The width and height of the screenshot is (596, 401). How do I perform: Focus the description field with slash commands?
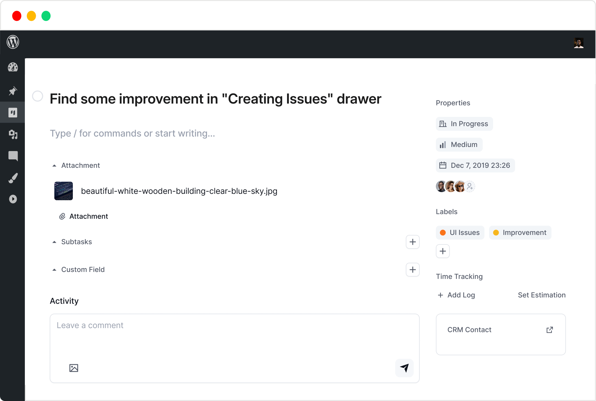click(x=132, y=133)
